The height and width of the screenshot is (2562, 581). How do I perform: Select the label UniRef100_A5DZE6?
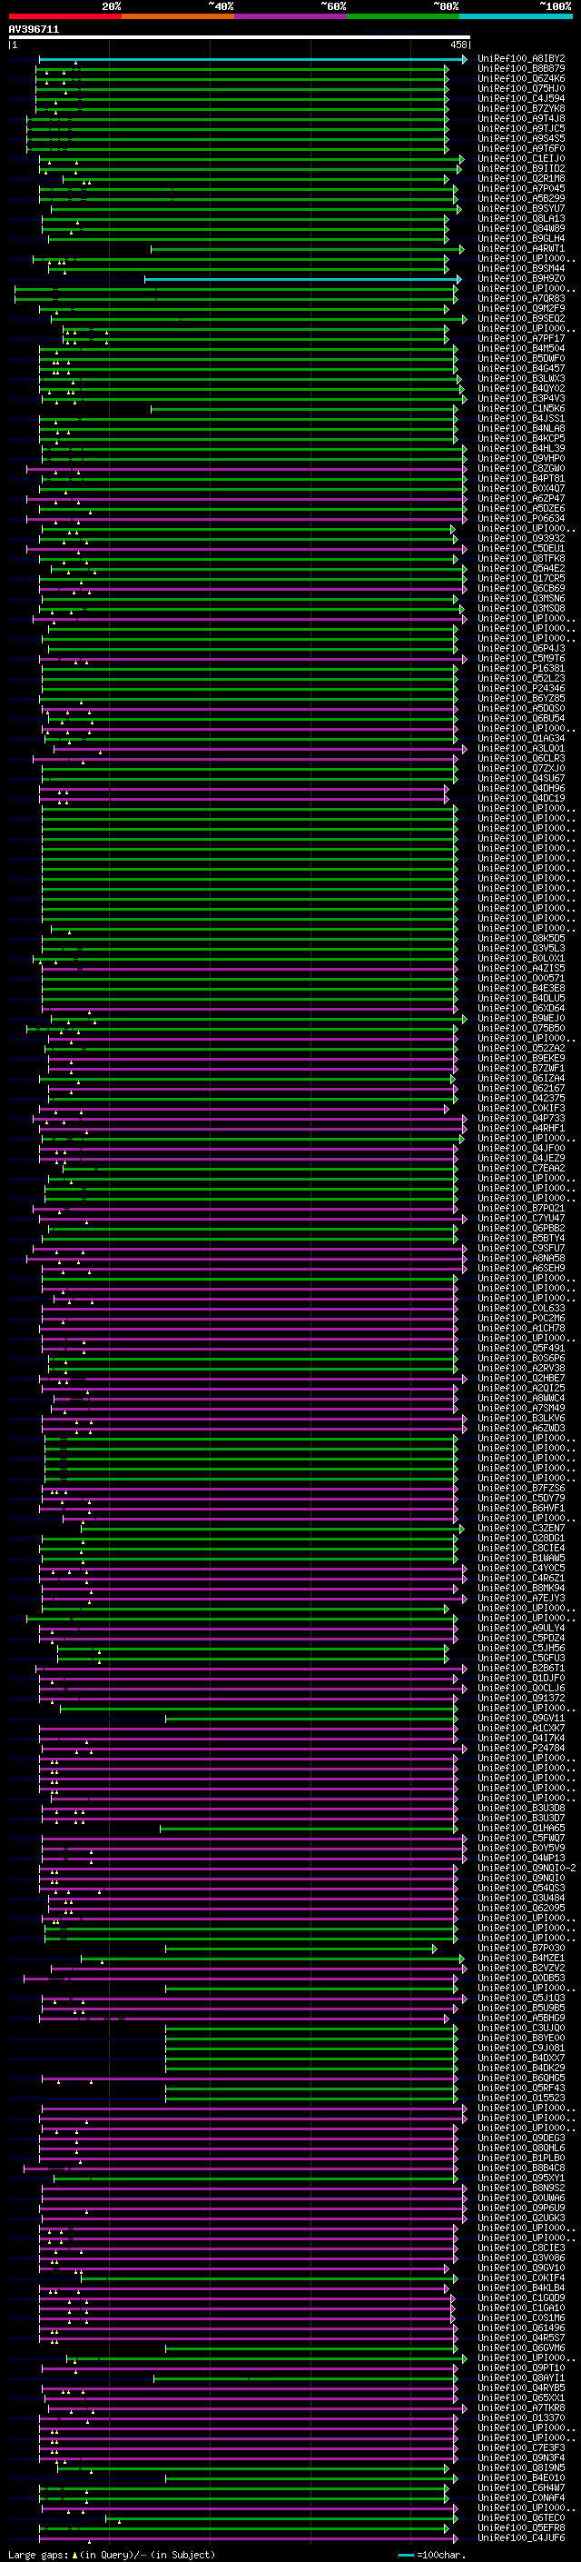point(521,508)
